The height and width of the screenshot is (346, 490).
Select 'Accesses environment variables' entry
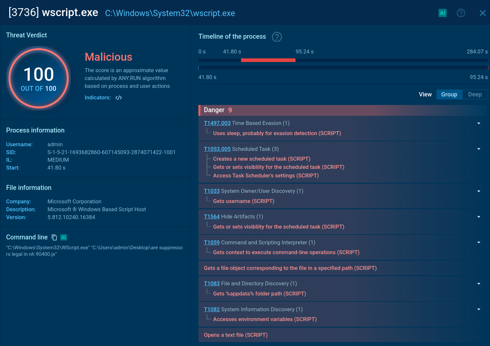265,319
